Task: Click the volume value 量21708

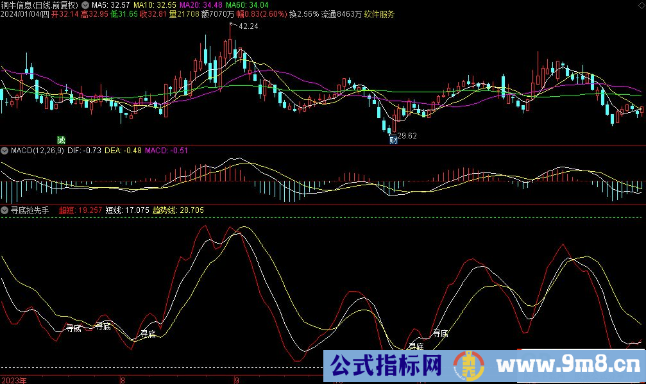Action: pos(184,14)
